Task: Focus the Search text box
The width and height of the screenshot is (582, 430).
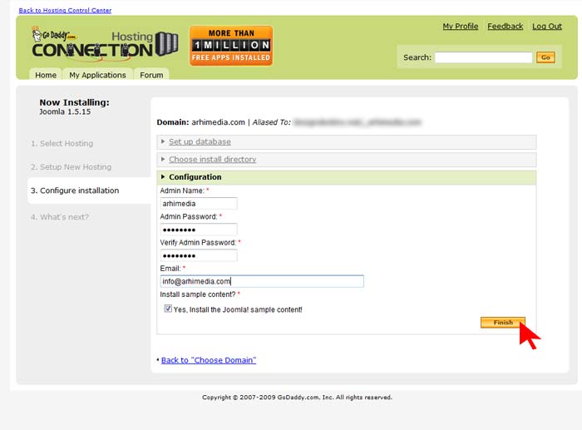Action: (483, 57)
